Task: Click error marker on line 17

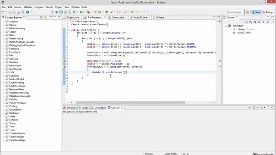Action: 64,67
